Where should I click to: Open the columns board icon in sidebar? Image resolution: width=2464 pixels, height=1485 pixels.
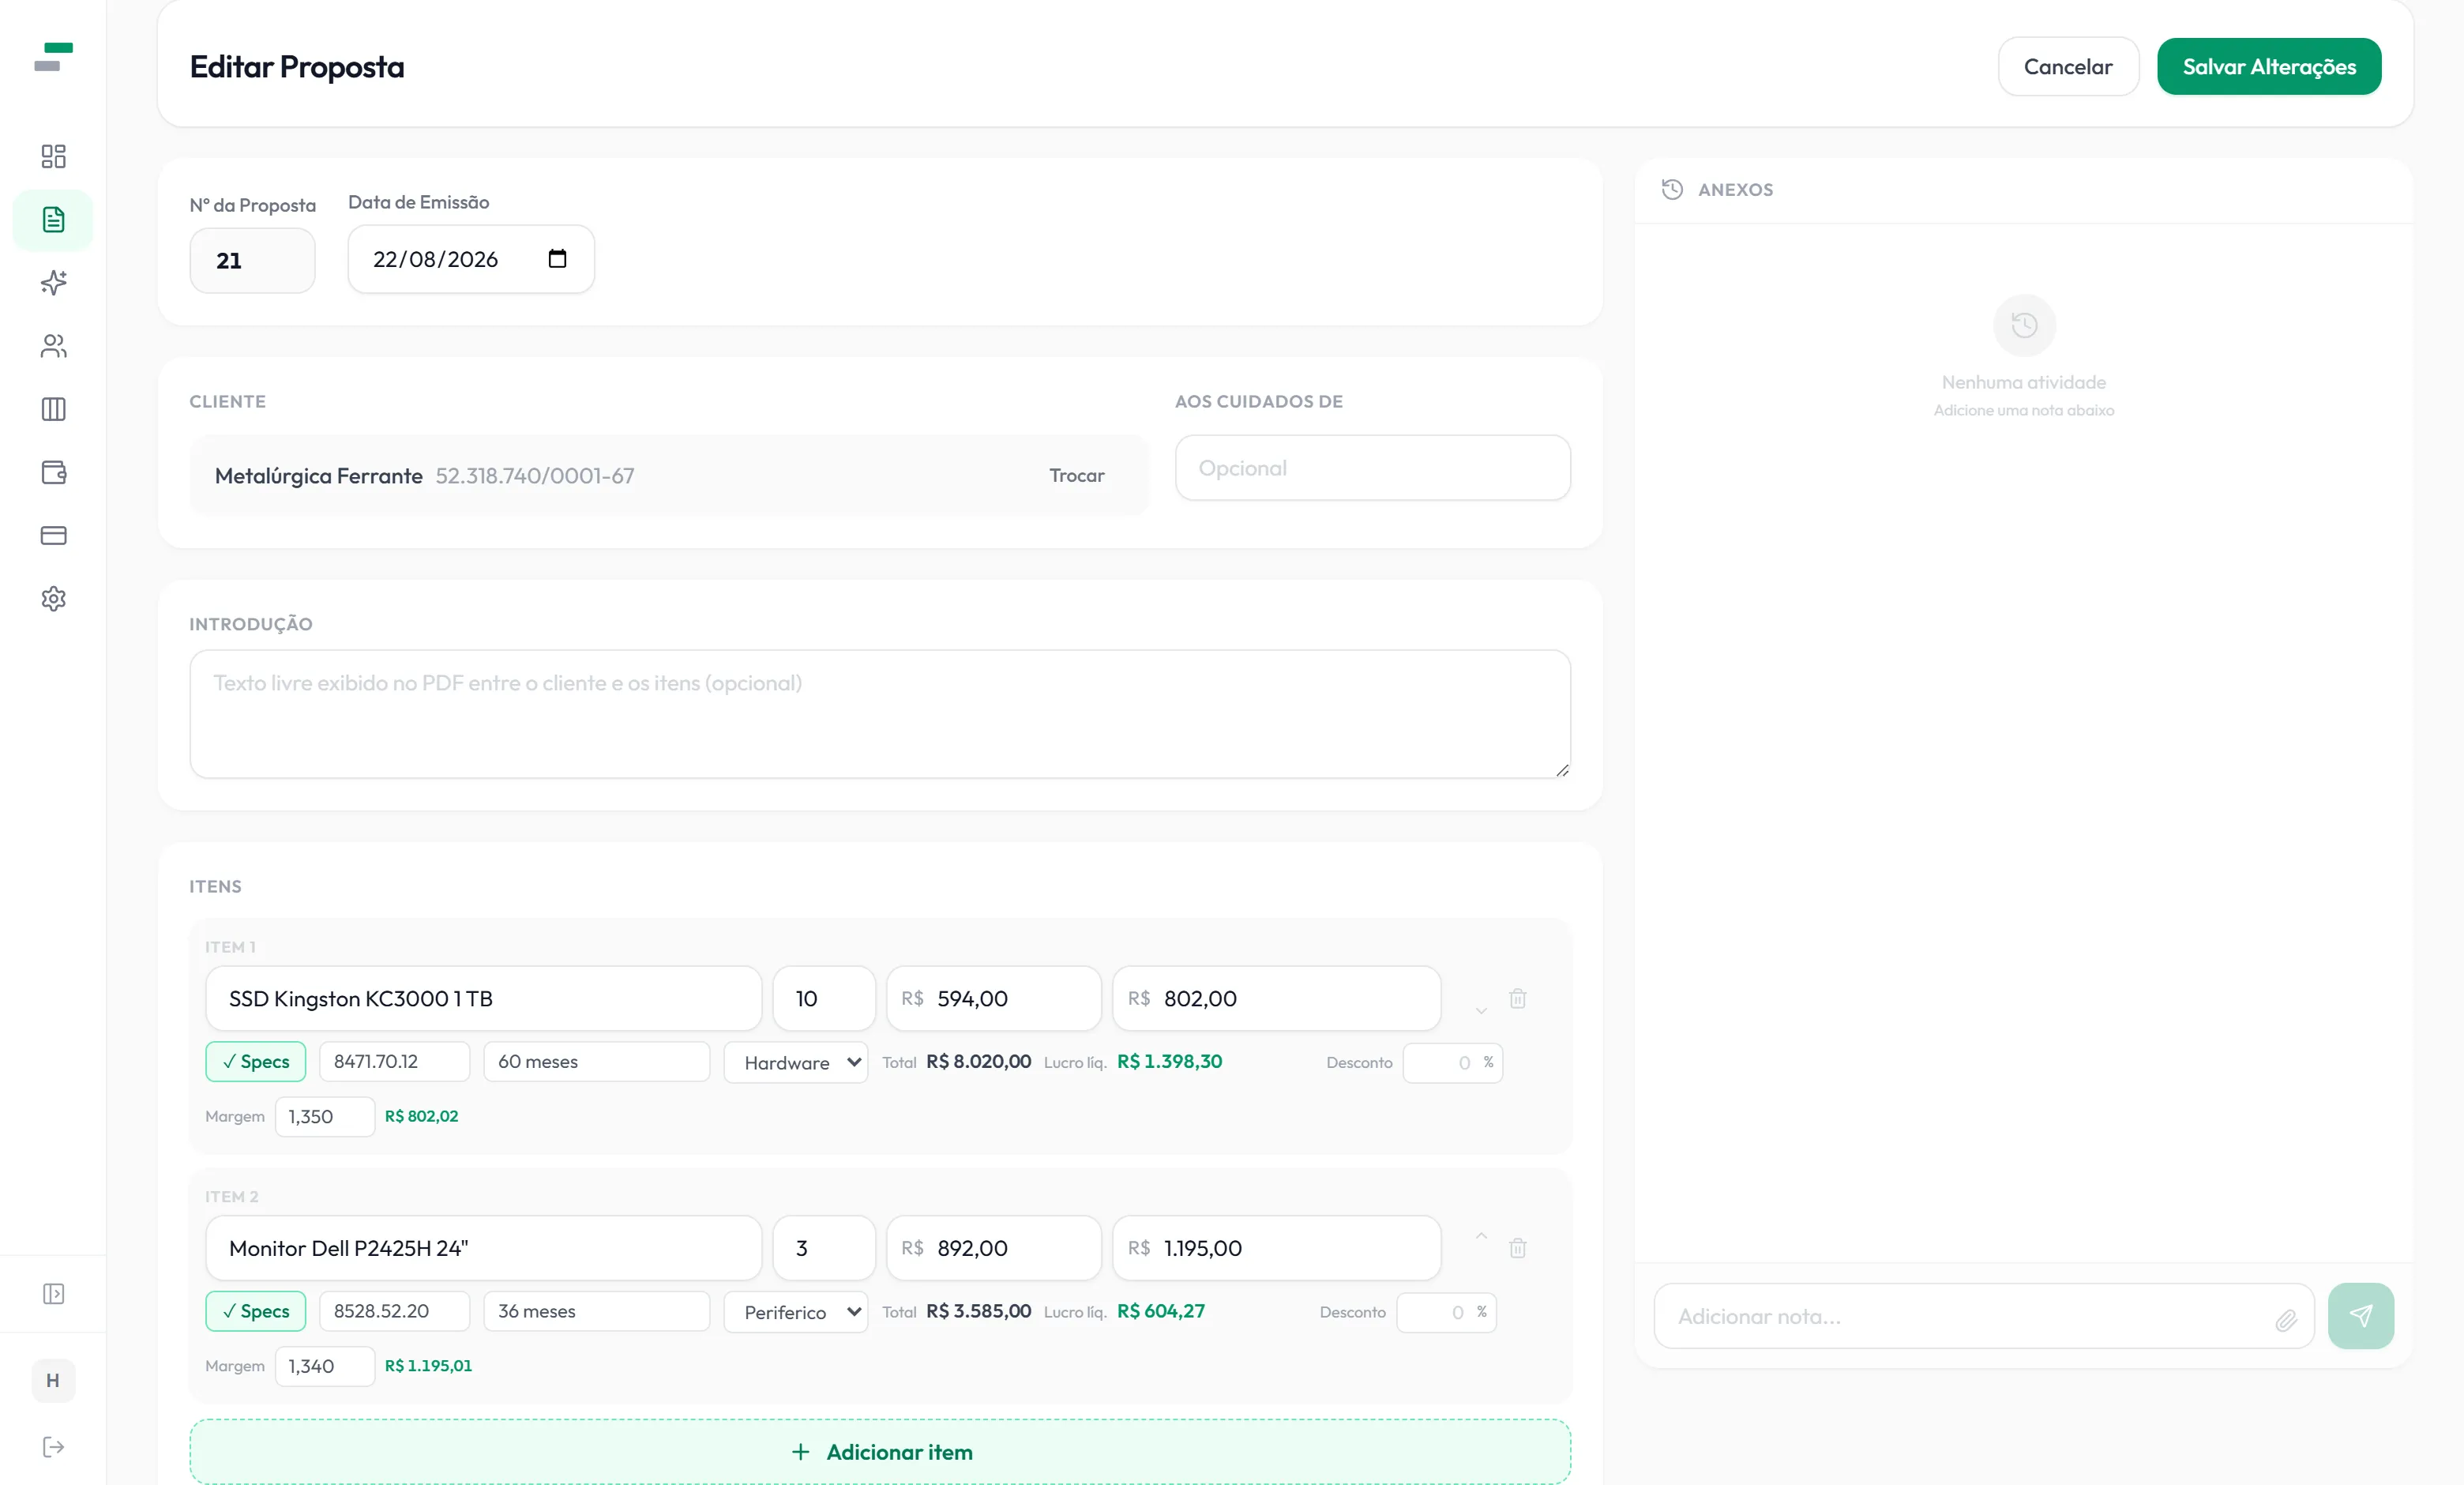[x=53, y=409]
